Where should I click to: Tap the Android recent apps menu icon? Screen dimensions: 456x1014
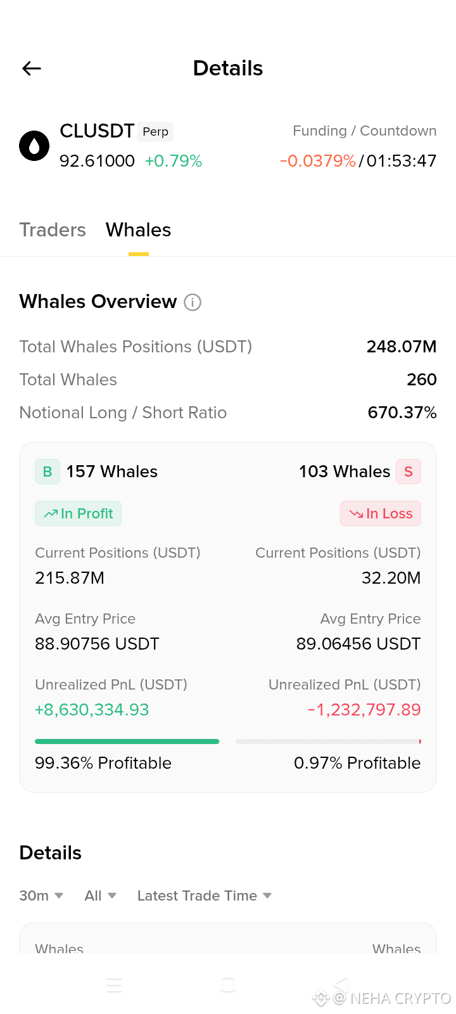click(x=114, y=985)
